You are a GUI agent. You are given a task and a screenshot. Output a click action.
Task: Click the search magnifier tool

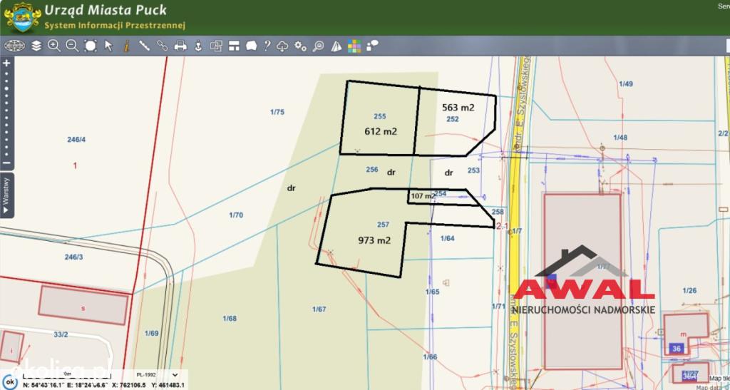[319, 46]
